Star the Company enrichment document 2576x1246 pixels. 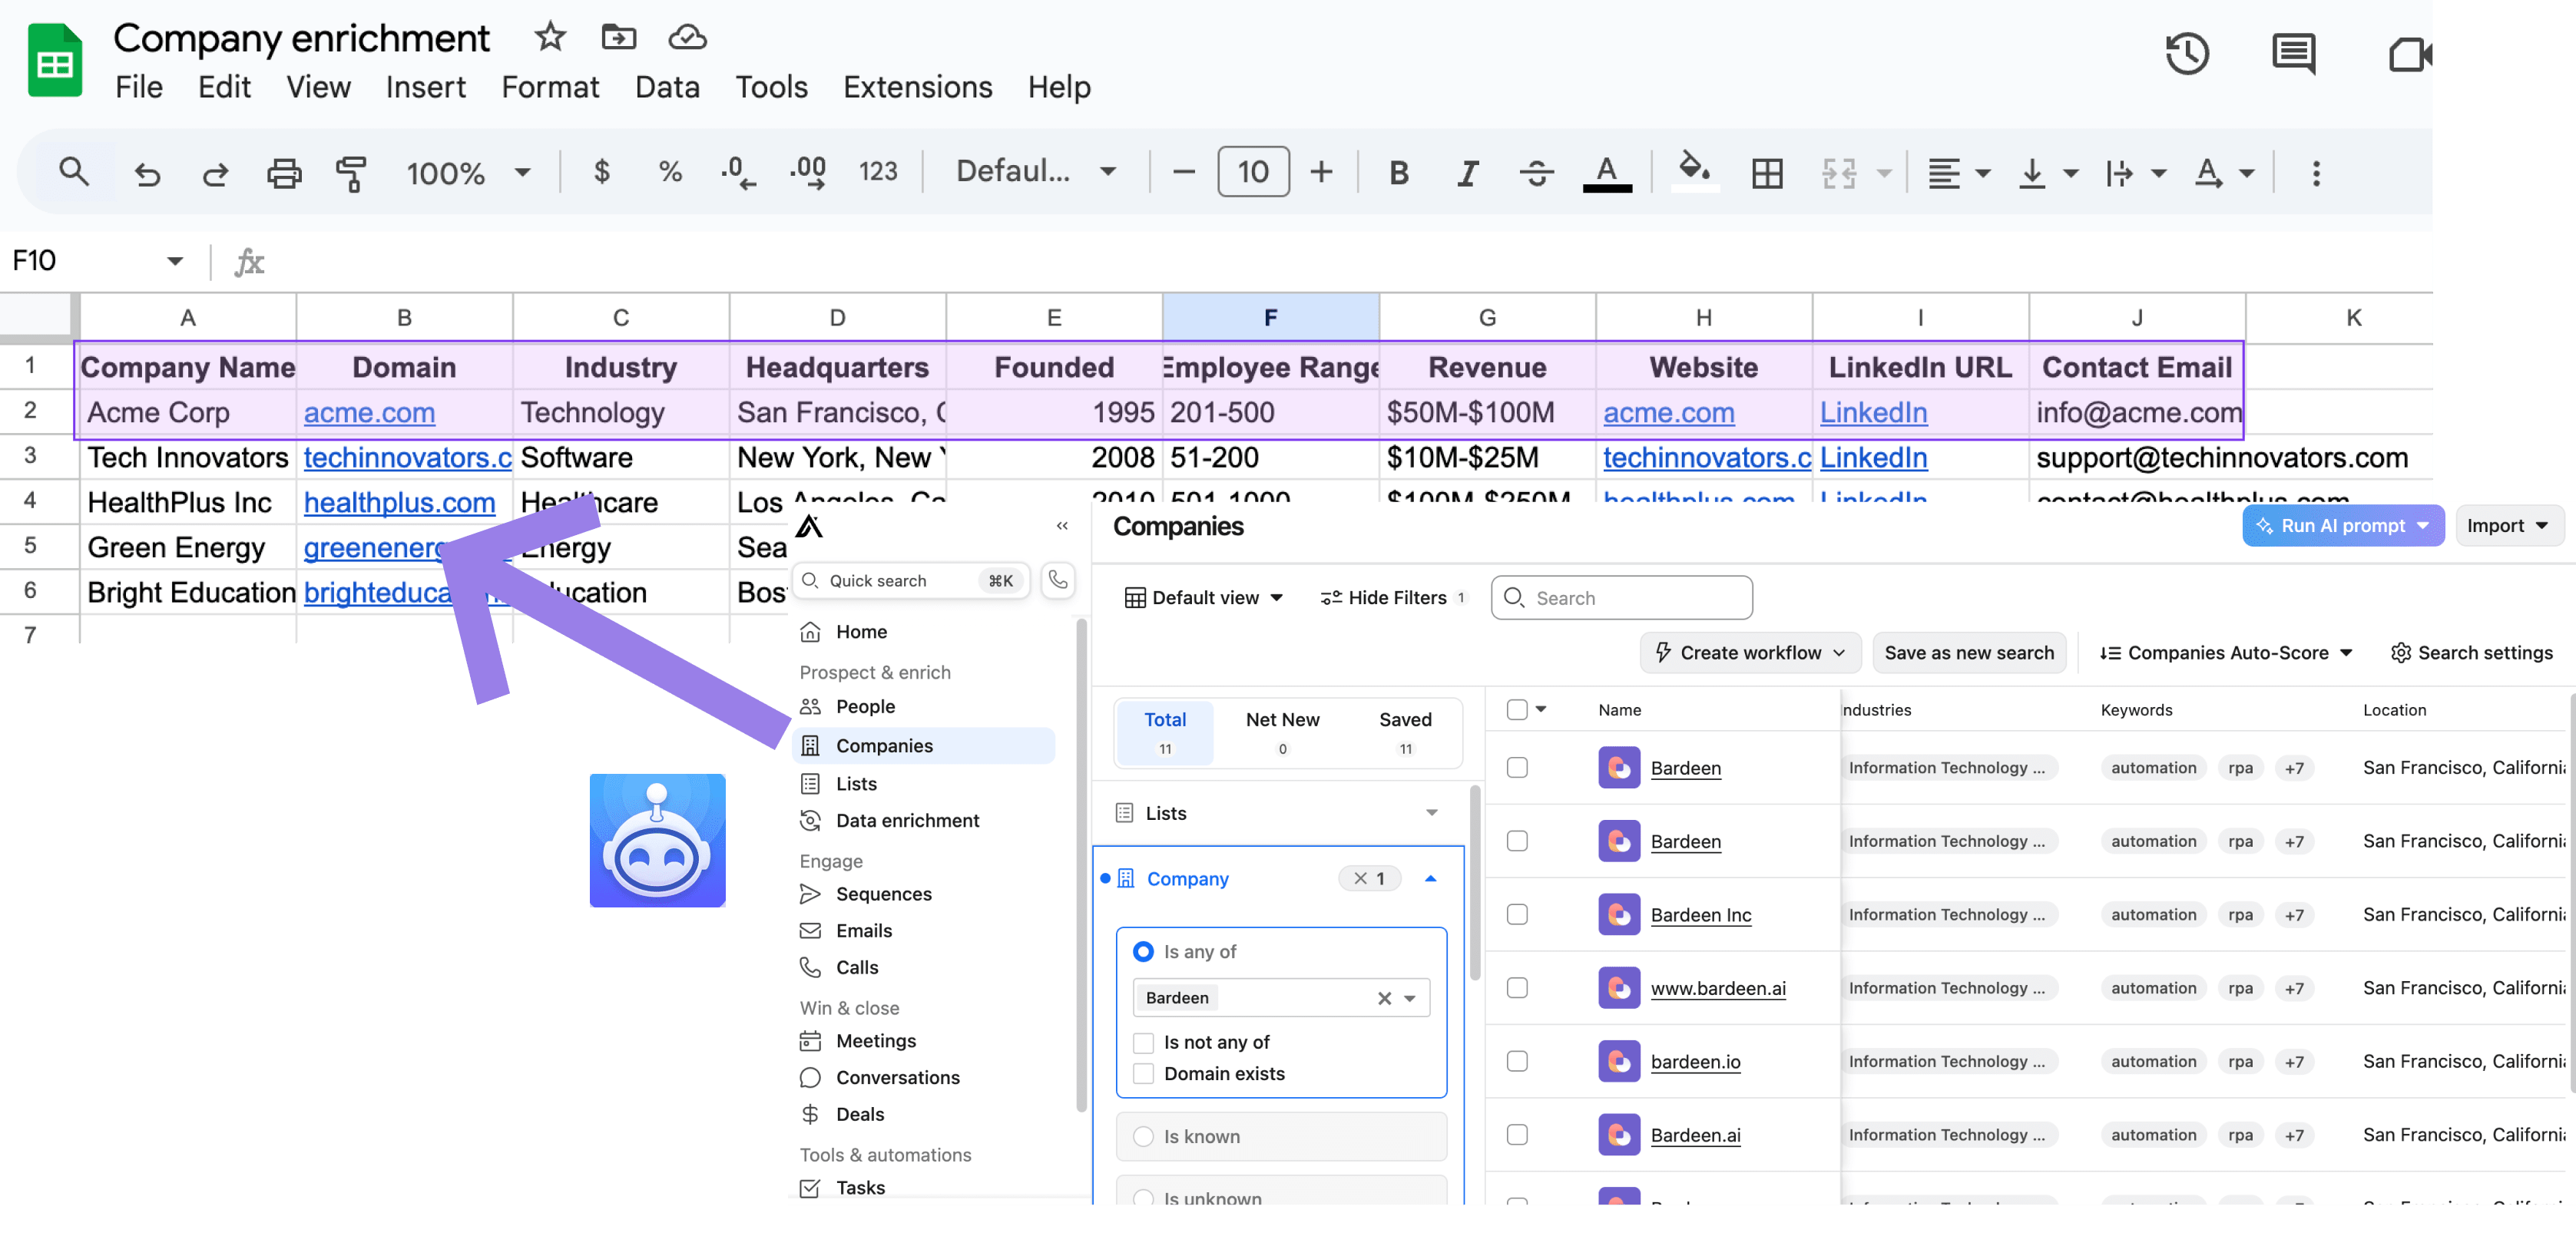point(550,37)
